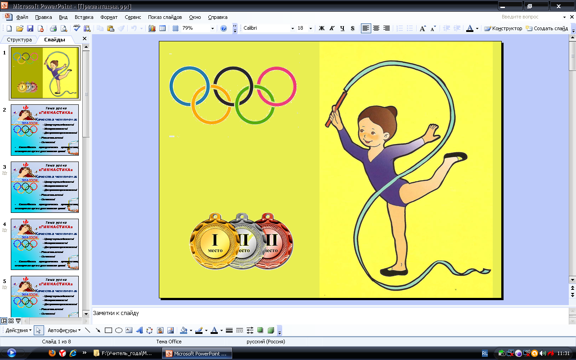Screen dimensions: 576x360
Task: Click the Создать слайд button
Action: pos(547,28)
